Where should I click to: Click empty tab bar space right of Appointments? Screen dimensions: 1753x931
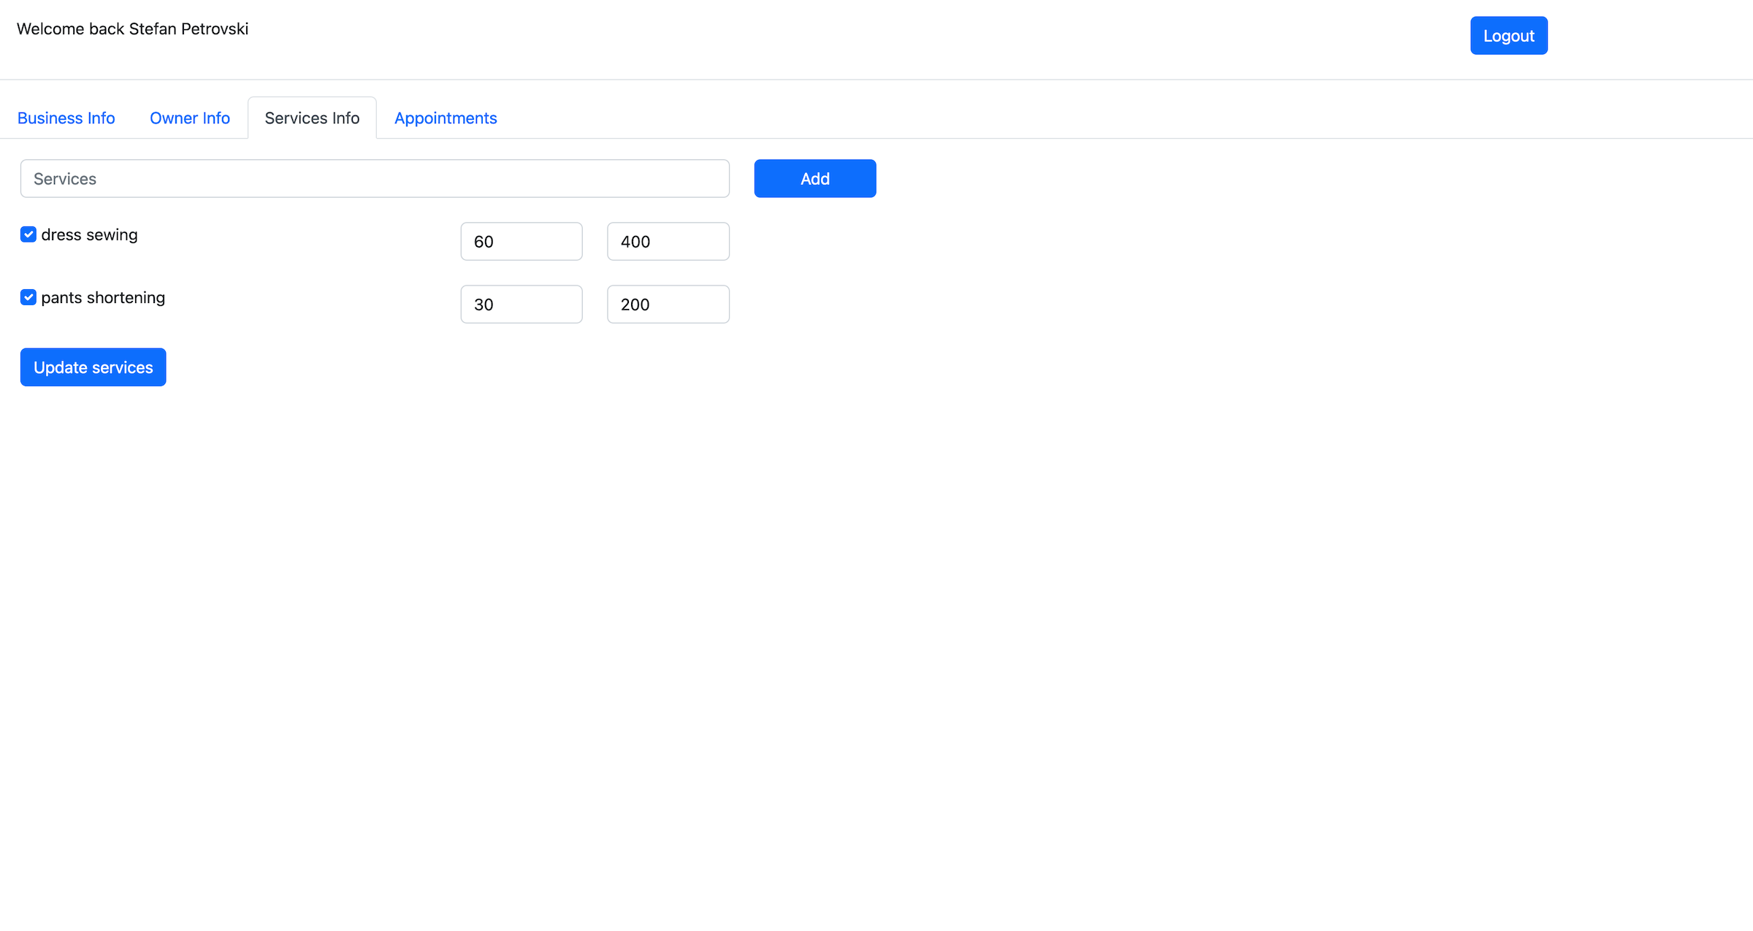[x=1023, y=117]
